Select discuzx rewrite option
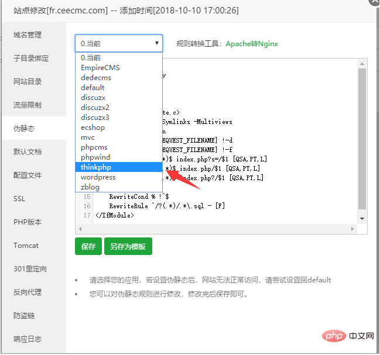The height and width of the screenshot is (355, 380). [119, 97]
